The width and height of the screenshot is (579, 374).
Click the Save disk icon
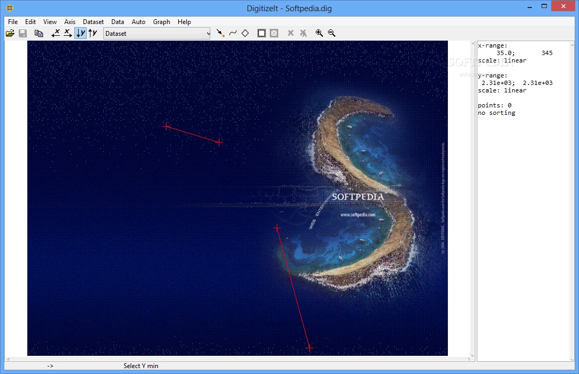(22, 33)
